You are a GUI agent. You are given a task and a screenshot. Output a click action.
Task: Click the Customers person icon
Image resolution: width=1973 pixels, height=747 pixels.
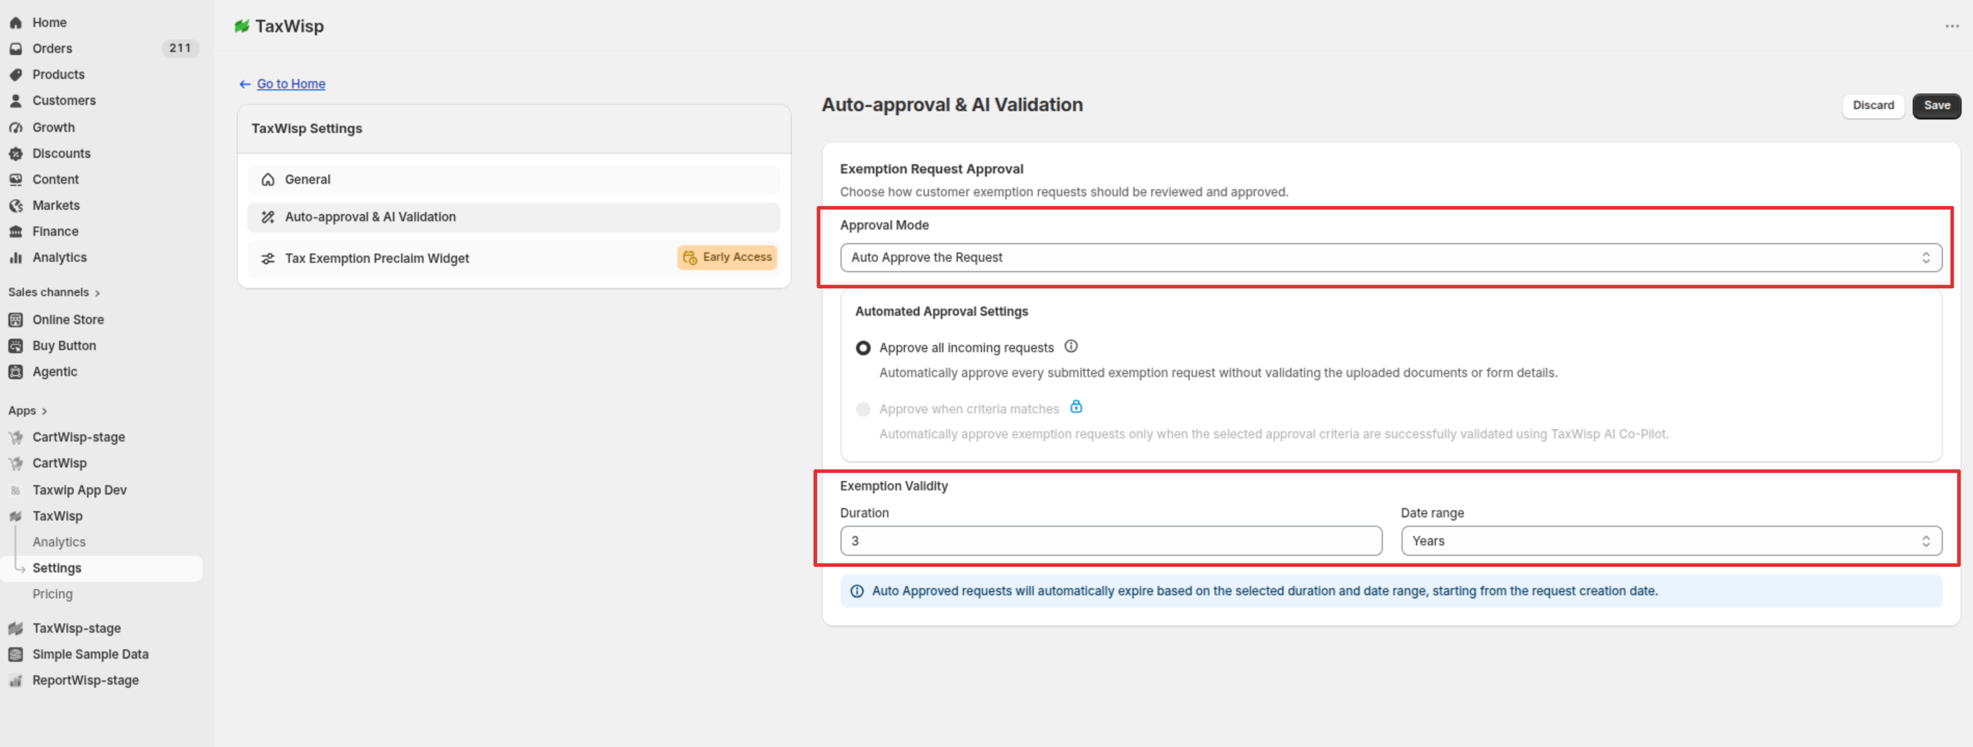[15, 101]
